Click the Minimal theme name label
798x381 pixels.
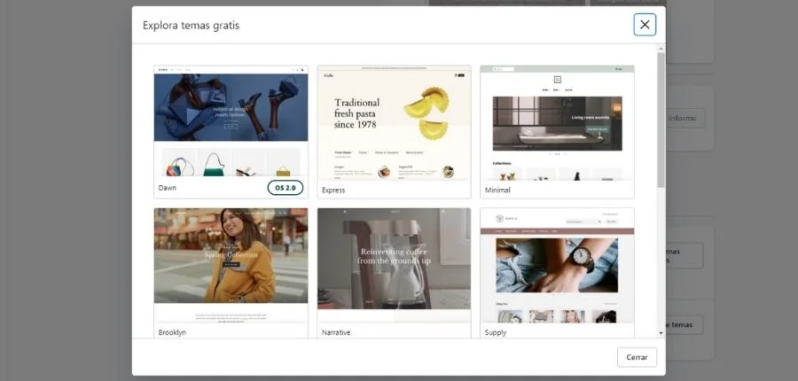[497, 190]
